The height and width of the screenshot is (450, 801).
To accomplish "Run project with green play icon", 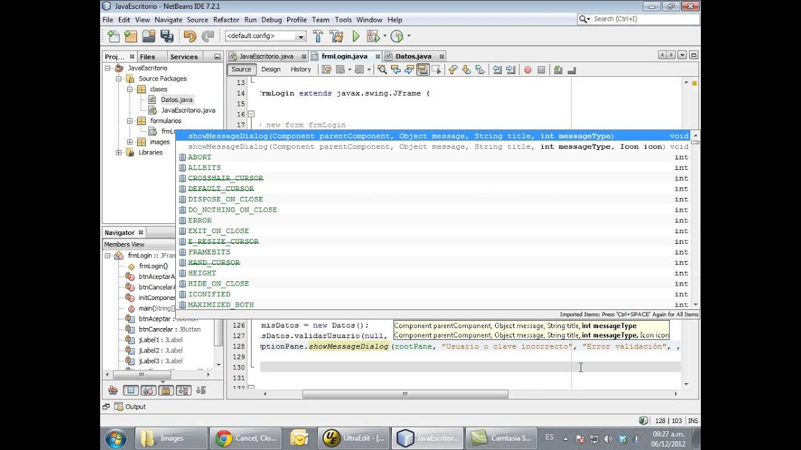I will (x=356, y=36).
